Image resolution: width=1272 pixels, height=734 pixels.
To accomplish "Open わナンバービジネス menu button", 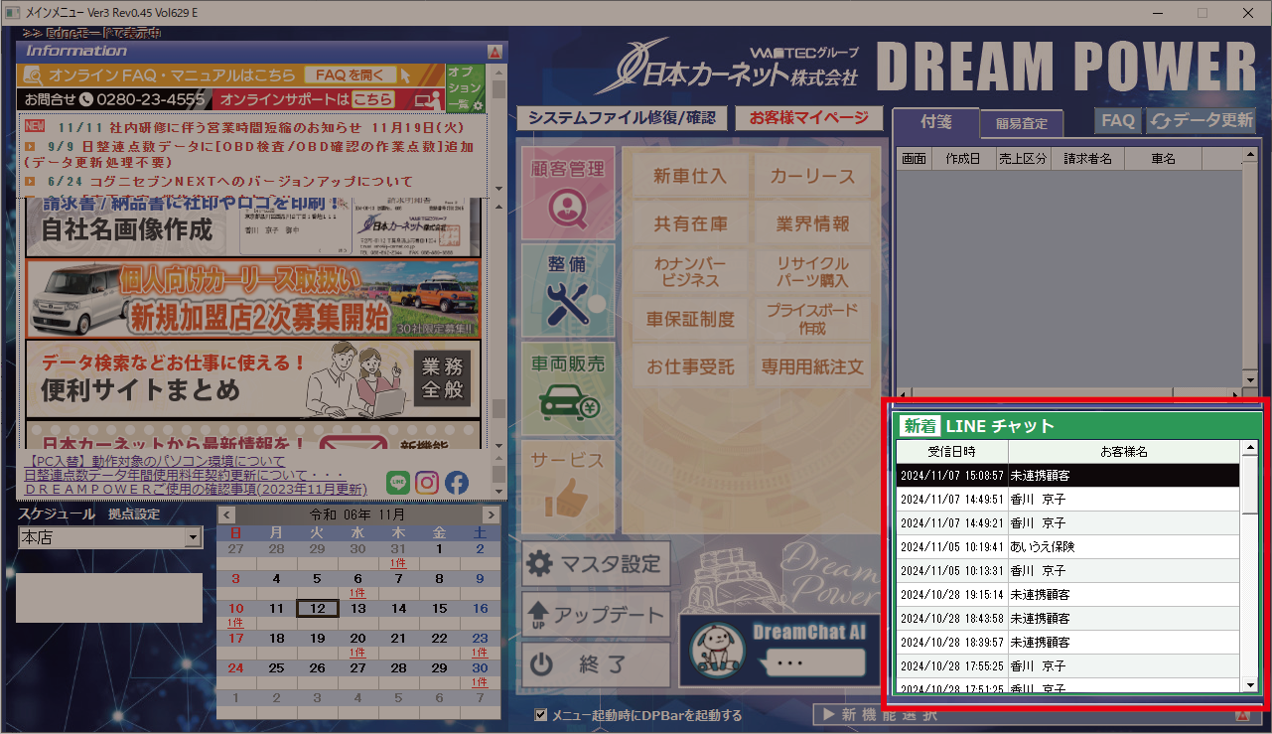I will [x=690, y=272].
